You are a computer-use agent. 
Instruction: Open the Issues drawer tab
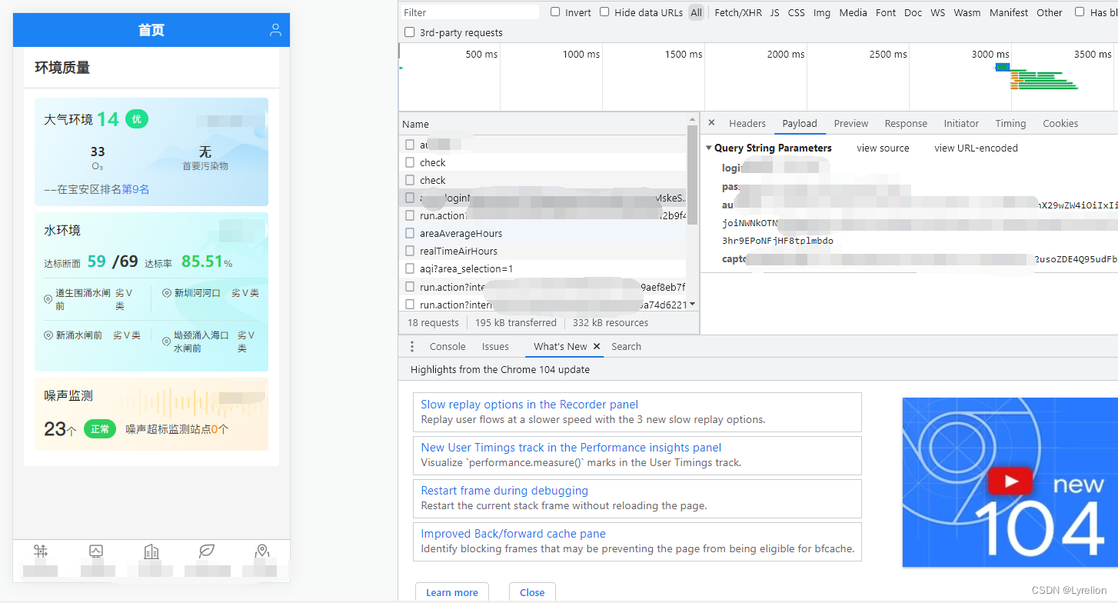[x=495, y=347]
